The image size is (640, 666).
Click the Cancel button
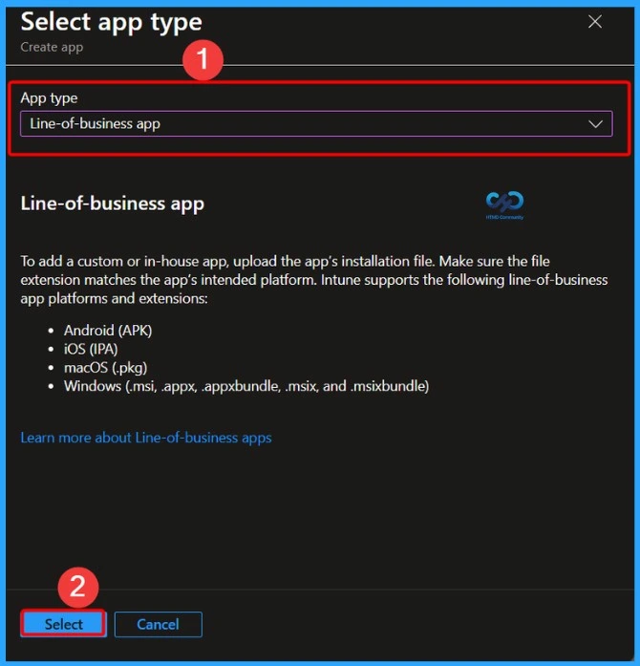[x=158, y=624]
